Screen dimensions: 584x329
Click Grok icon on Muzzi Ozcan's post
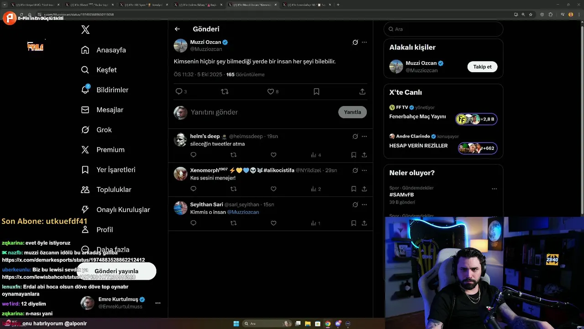click(355, 42)
